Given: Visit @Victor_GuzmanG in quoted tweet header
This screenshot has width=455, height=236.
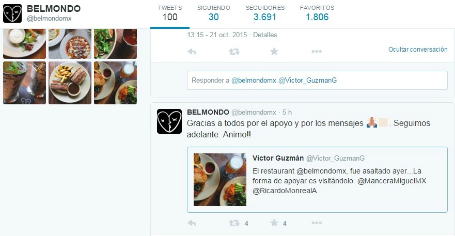Looking at the screenshot, I should 336,158.
